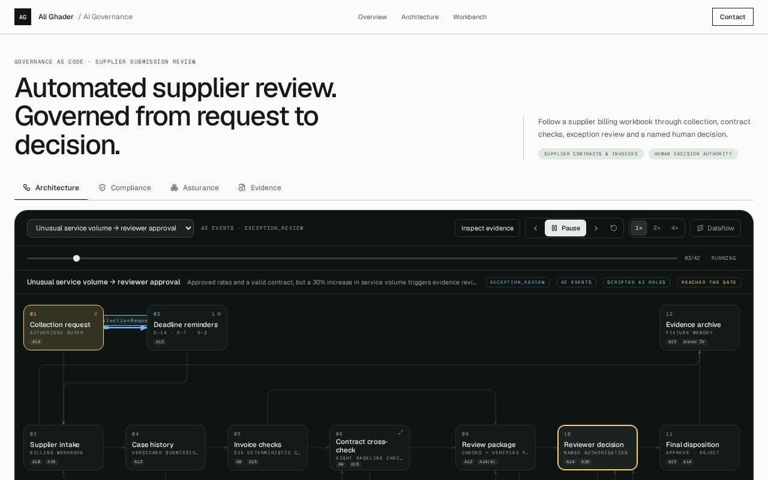This screenshot has height=480, width=768.
Task: Expand the Contract cross-check node
Action: pyautogui.click(x=401, y=432)
